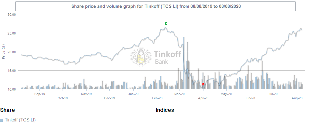Click the Mar-20 date axis label
This screenshot has height=126, width=311.
coord(179,94)
